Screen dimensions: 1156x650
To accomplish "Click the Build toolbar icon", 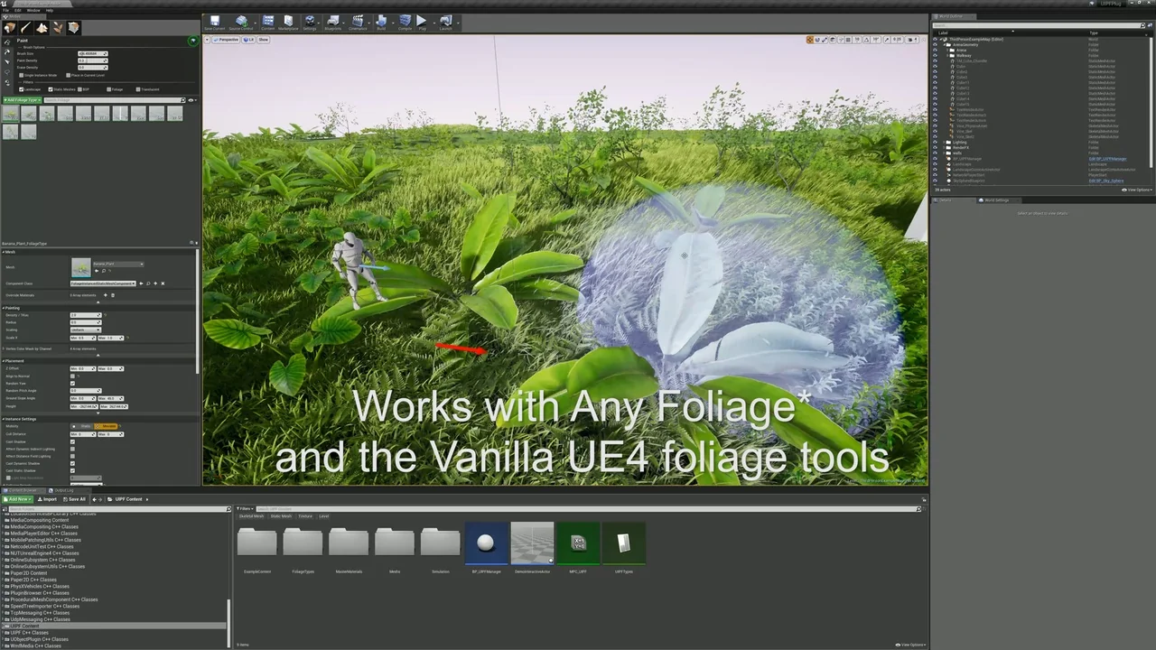I will point(381,22).
